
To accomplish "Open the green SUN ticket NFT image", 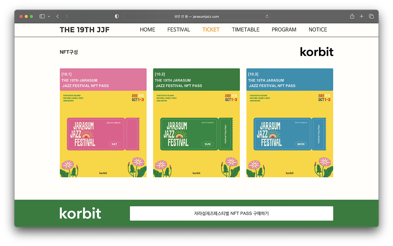I will pyautogui.click(x=196, y=134).
